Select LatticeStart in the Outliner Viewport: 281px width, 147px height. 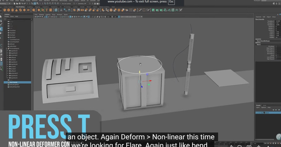pyautogui.click(x=13, y=46)
